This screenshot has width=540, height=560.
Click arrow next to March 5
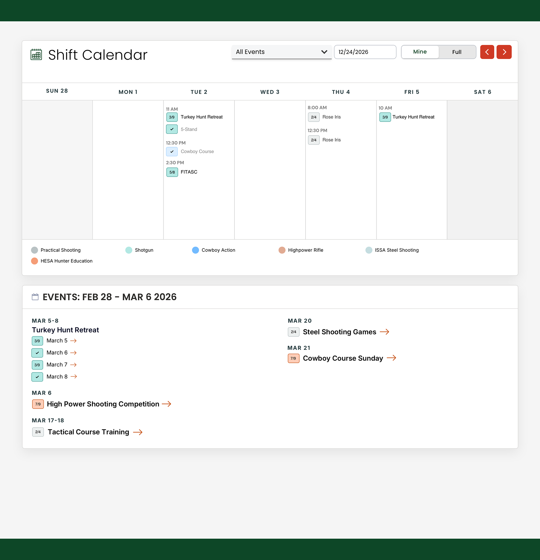coord(73,341)
